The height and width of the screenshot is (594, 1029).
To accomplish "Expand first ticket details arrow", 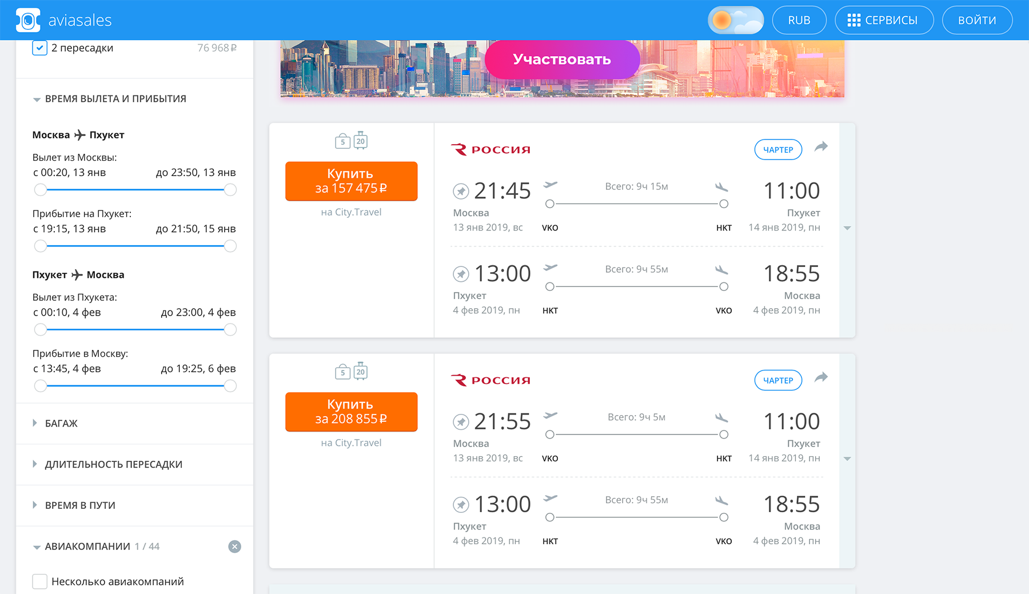I will coord(847,228).
